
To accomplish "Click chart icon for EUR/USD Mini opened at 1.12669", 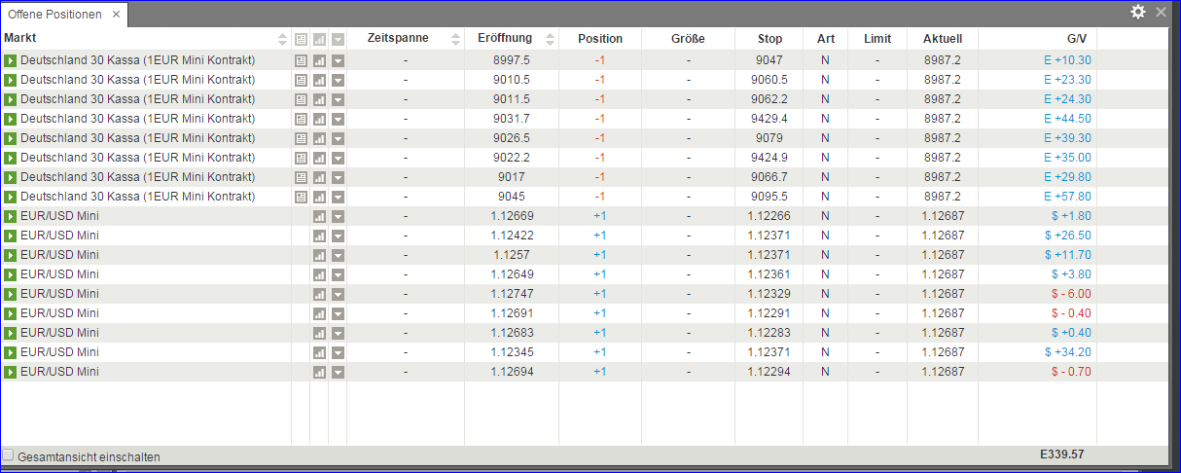I will [319, 216].
